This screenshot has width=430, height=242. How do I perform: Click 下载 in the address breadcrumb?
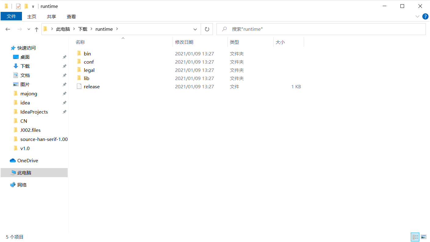[x=83, y=29]
